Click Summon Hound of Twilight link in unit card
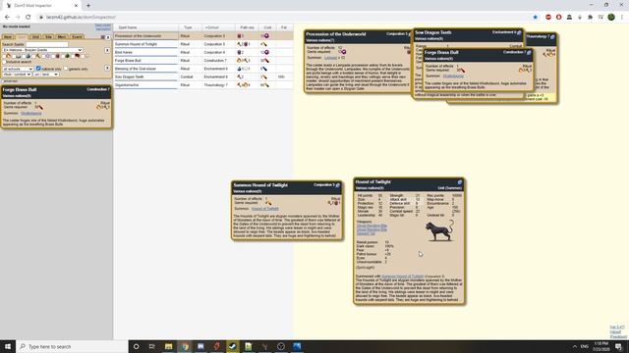The image size is (629, 353). pos(402,277)
